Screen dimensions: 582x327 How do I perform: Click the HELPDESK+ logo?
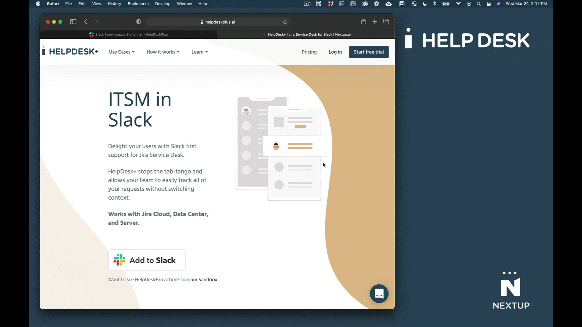pyautogui.click(x=70, y=51)
